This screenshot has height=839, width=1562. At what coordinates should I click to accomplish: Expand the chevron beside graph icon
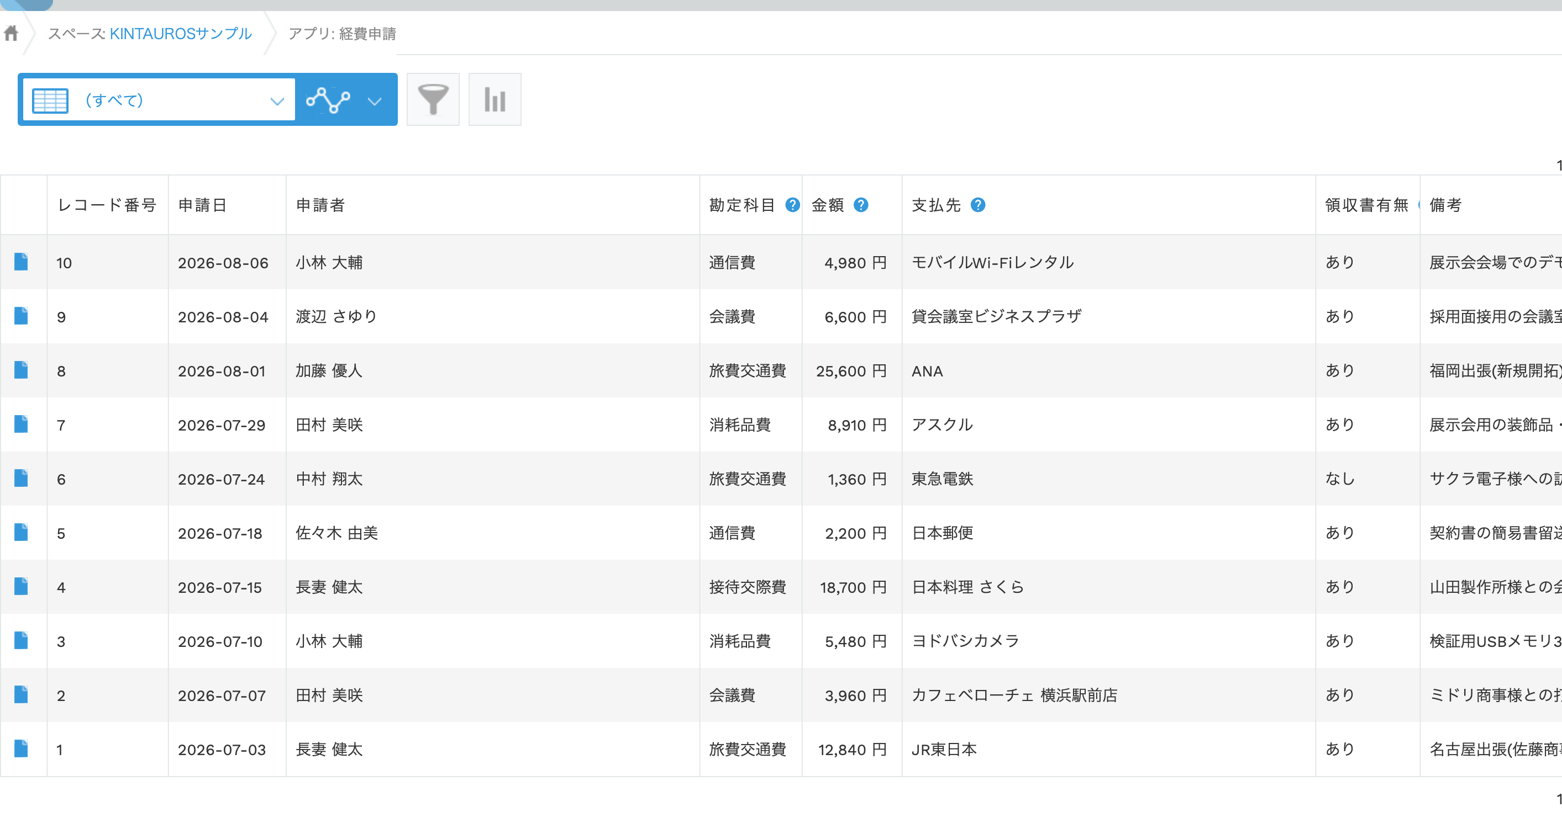click(375, 100)
